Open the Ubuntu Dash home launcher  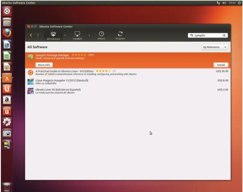(7, 11)
